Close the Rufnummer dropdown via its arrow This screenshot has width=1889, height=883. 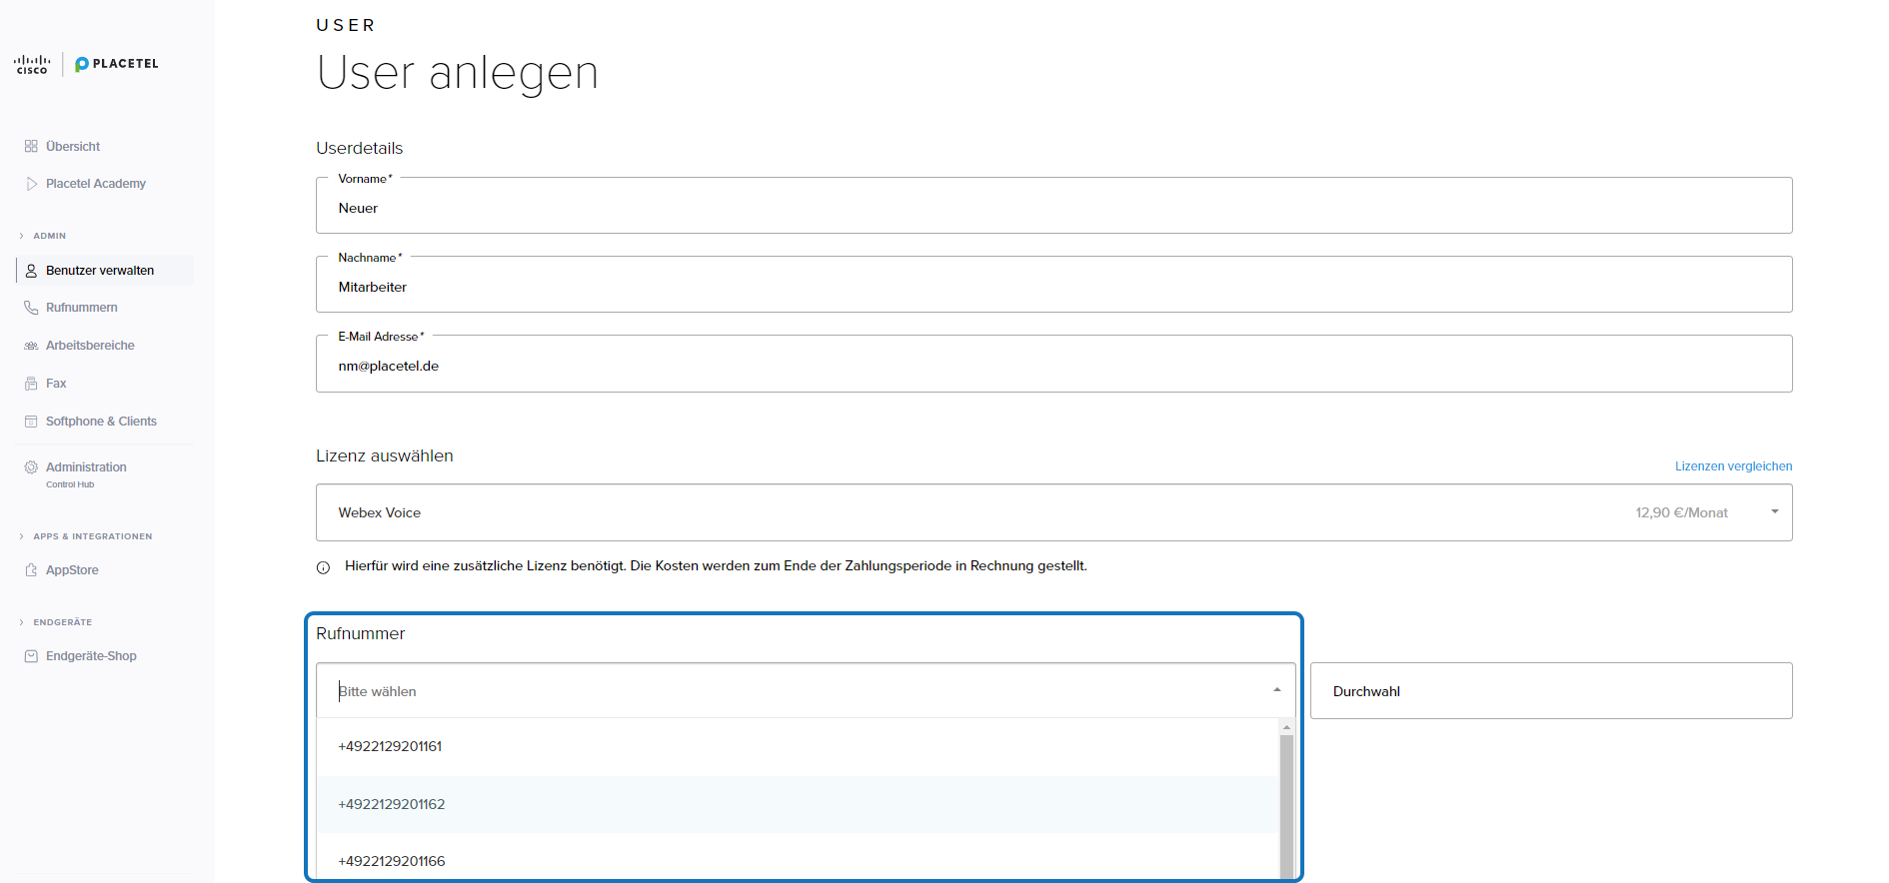click(x=1276, y=690)
